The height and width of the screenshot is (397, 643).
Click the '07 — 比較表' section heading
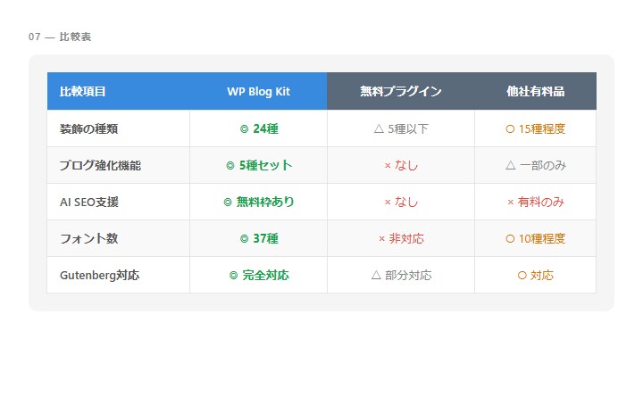(x=60, y=37)
